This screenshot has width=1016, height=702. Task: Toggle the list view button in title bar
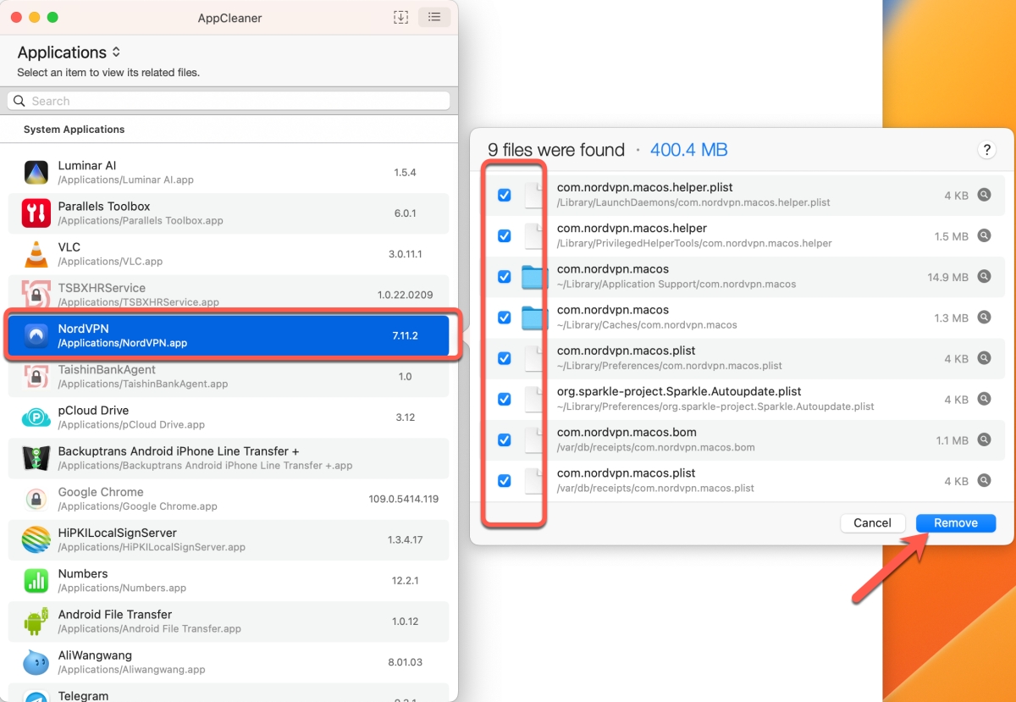point(433,17)
